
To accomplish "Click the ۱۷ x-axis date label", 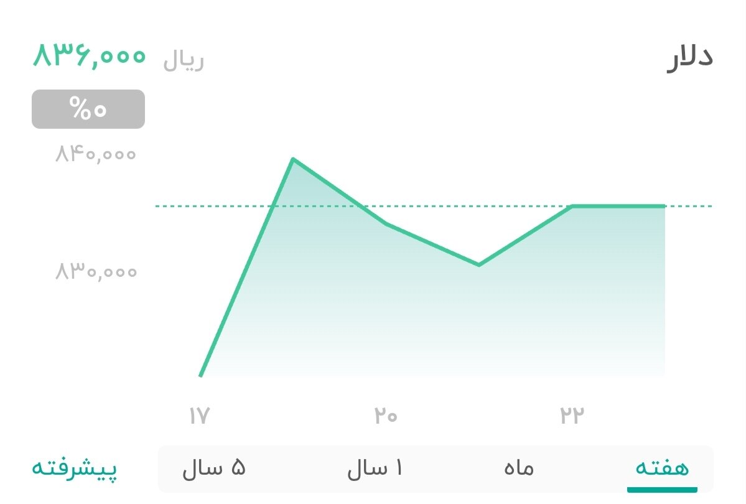I will [199, 414].
